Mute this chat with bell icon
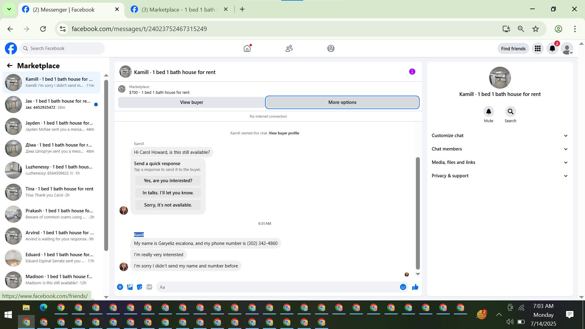This screenshot has height=329, width=585. (488, 112)
